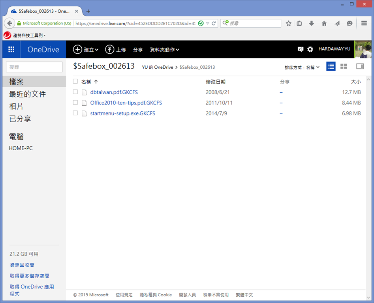Click the browser home icon
374x303 pixels.
(324, 23)
